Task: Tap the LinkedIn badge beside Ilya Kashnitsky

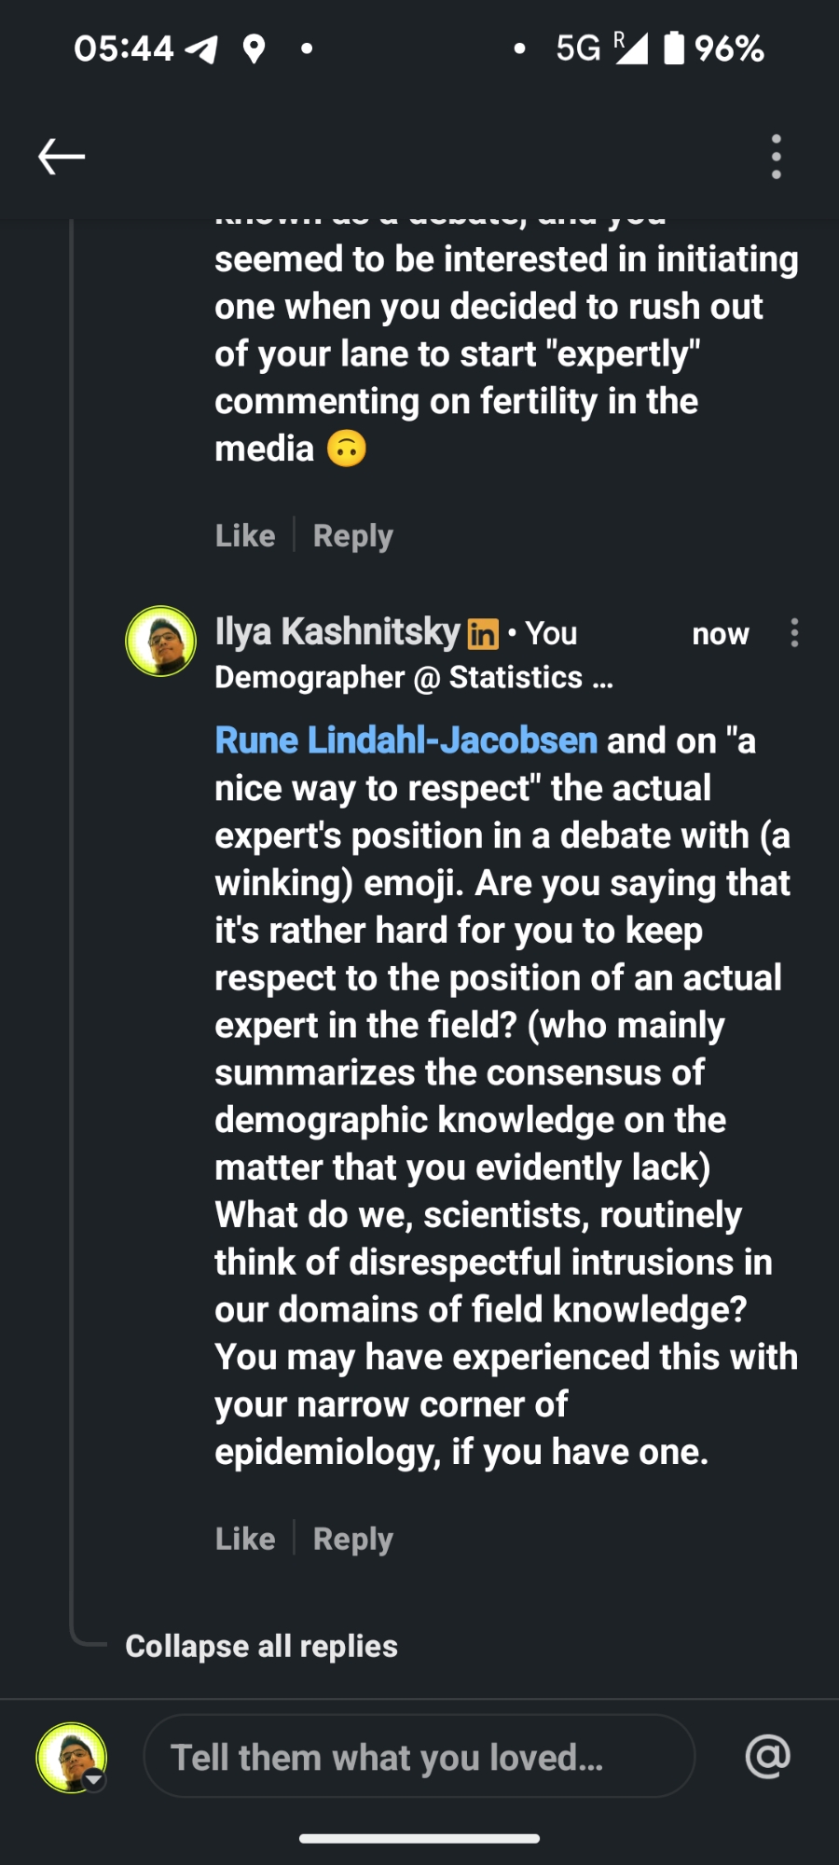Action: pos(483,634)
